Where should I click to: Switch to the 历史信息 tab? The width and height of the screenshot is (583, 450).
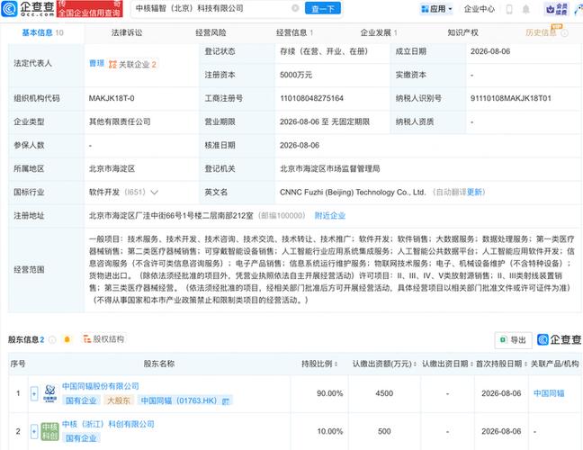(x=541, y=32)
